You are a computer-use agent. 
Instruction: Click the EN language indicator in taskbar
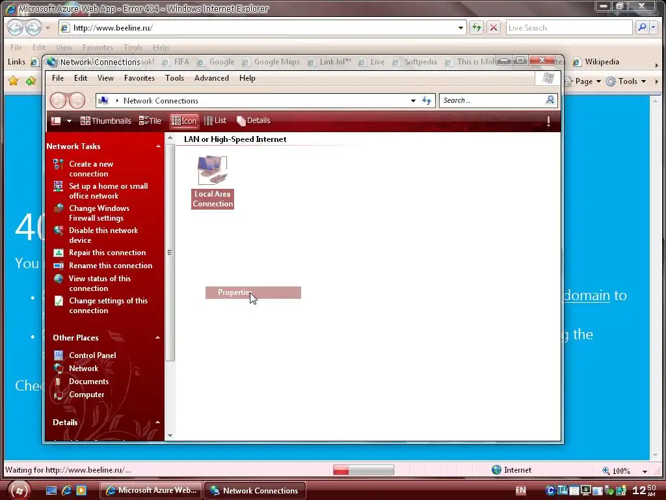(521, 490)
